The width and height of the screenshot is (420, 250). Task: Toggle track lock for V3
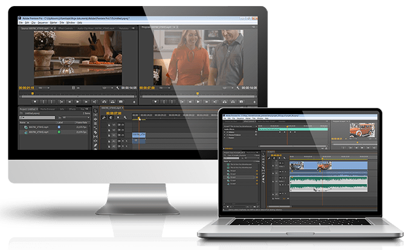point(109,125)
